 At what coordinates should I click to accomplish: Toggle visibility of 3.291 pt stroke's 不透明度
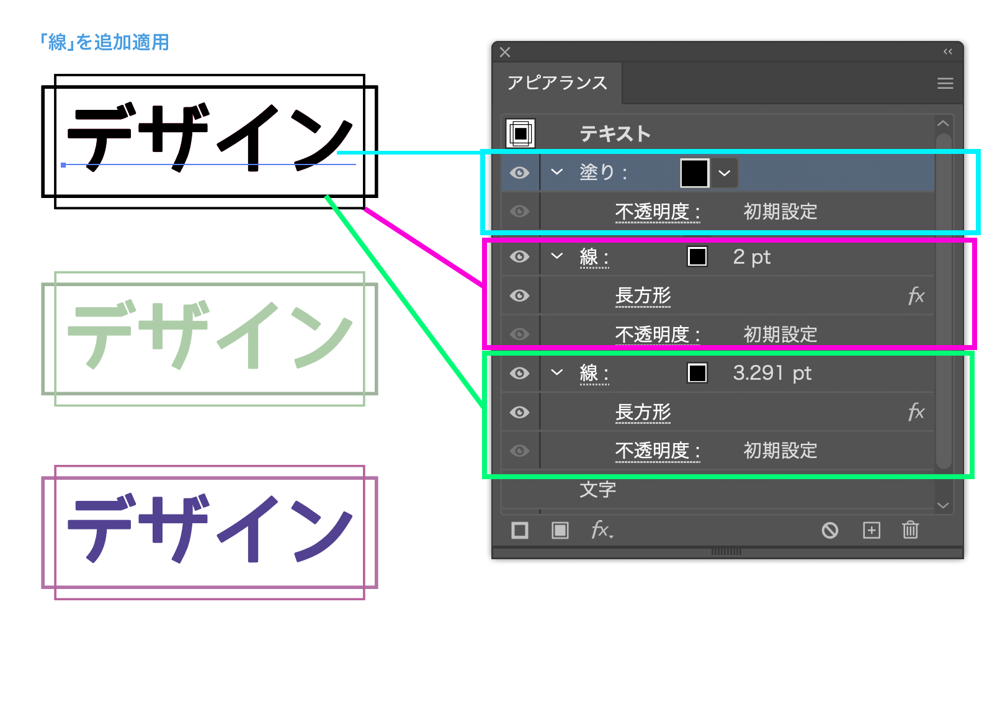tap(519, 451)
